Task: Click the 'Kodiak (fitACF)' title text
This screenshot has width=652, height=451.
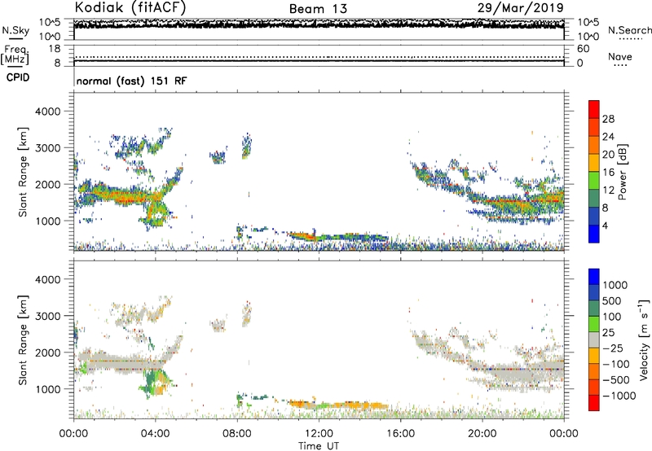Action: tap(130, 8)
